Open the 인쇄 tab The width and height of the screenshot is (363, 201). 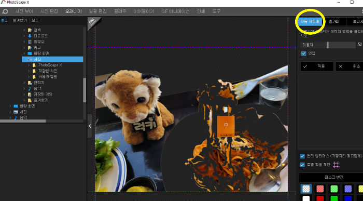(x=201, y=11)
